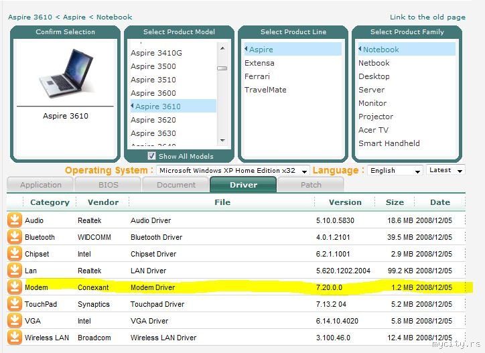The width and height of the screenshot is (485, 353).
Task: Select Server product family
Action: (x=372, y=90)
